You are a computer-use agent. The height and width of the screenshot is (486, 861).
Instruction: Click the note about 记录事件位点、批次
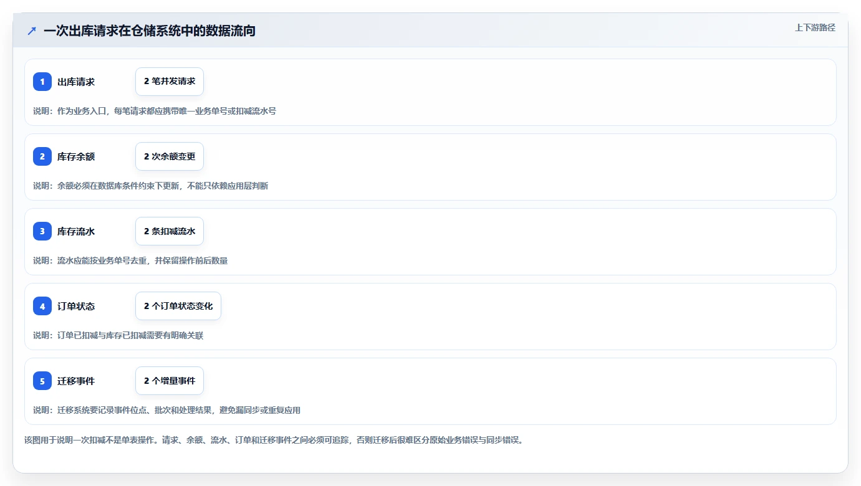pos(167,410)
